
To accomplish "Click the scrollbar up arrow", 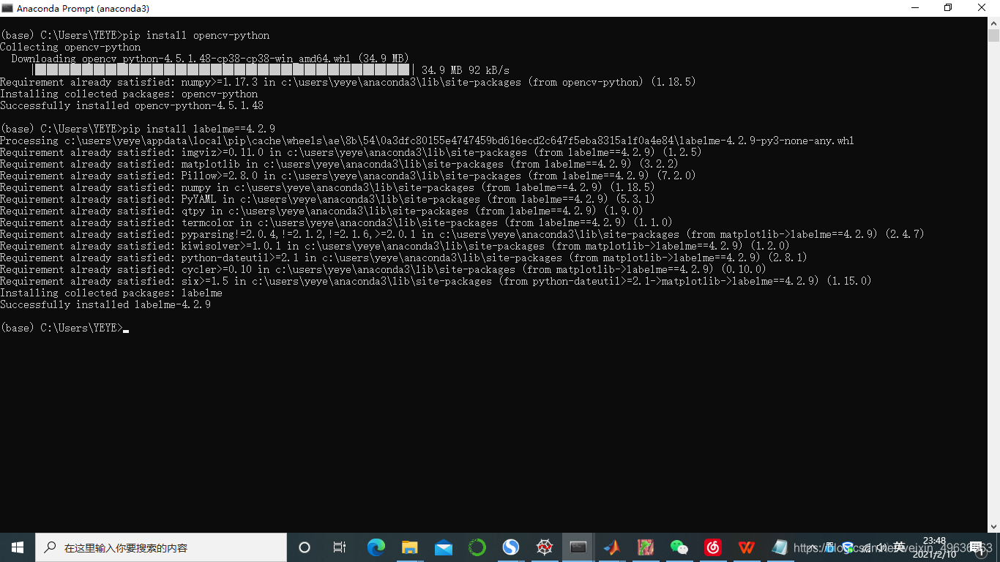I will click(x=993, y=23).
